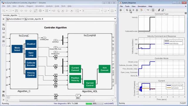Viewport: 188px width, 106px height.
Task: Click Fit to View in left palette
Action: [4, 29]
